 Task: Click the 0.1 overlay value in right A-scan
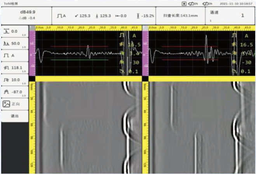click(x=246, y=71)
